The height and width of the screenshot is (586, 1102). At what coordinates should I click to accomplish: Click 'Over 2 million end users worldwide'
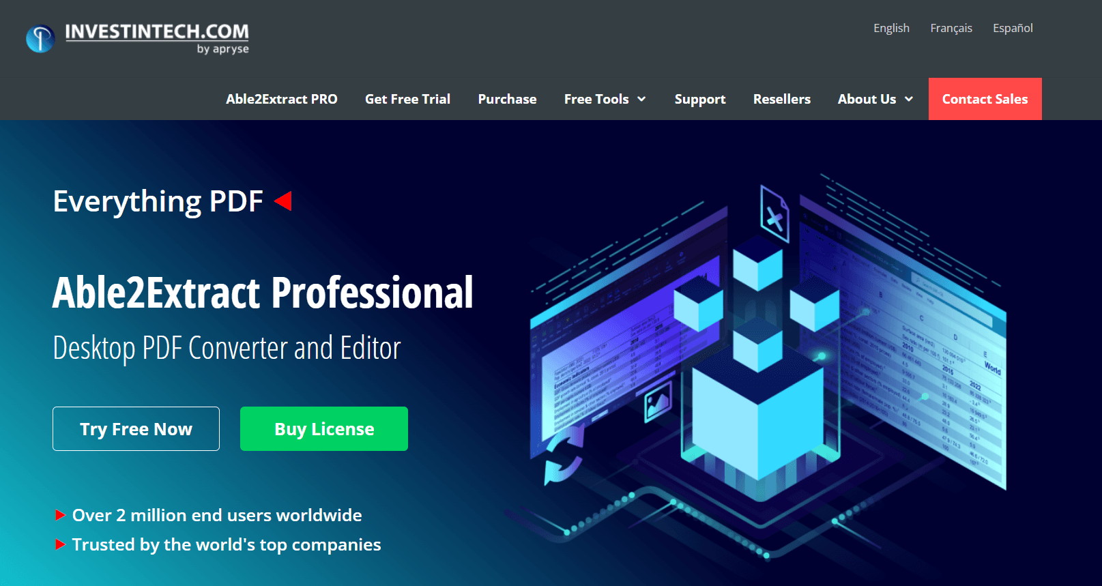(217, 515)
